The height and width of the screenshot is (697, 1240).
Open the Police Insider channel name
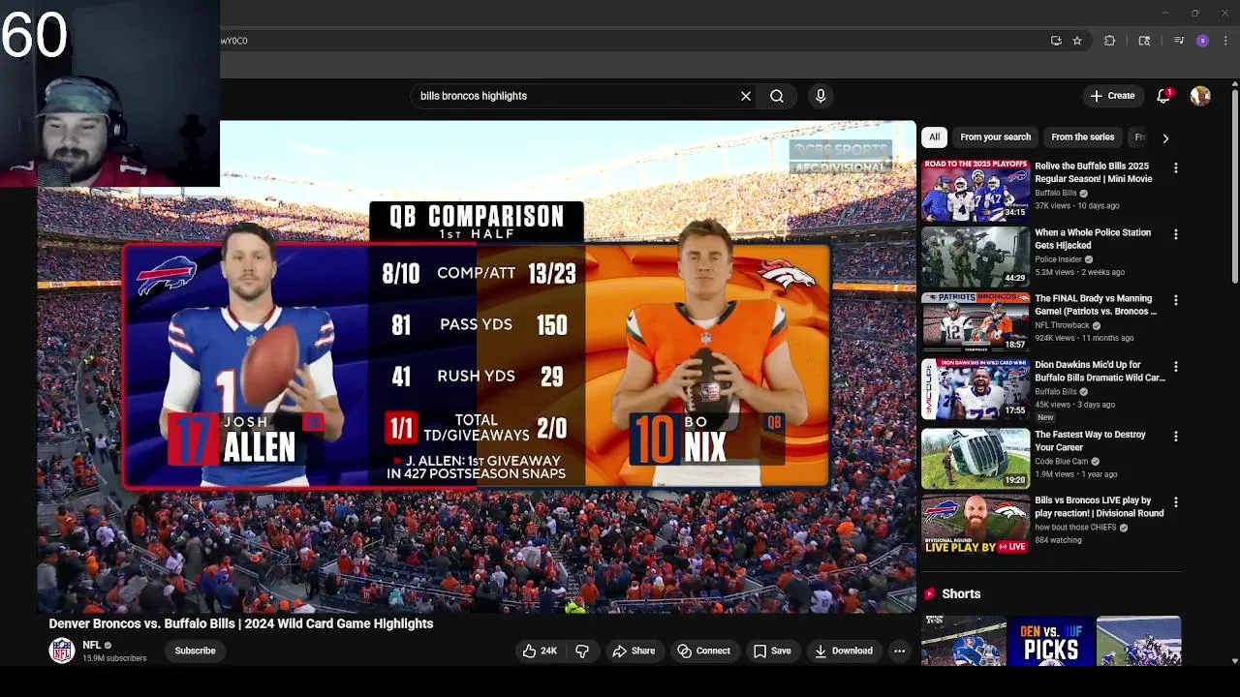[1058, 259]
